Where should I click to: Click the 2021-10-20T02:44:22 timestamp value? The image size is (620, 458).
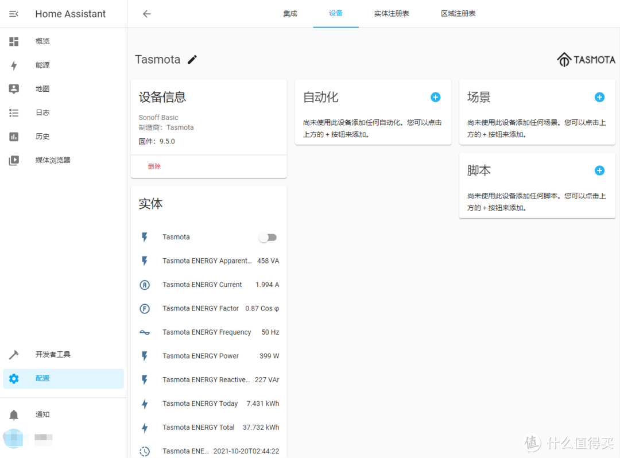(246, 451)
